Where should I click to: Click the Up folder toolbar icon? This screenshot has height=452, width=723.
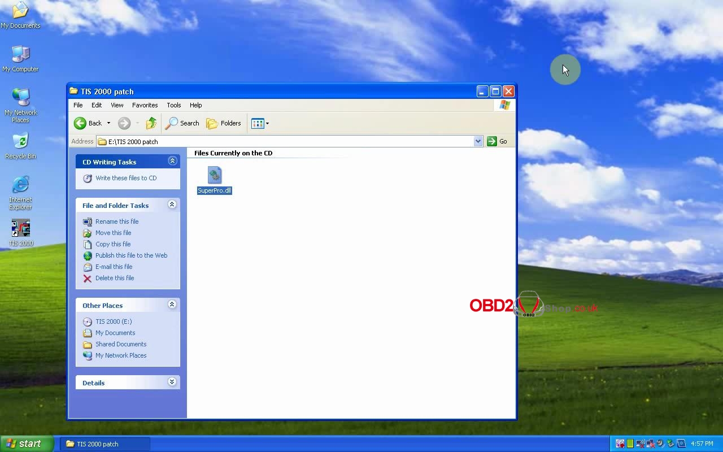coord(151,123)
